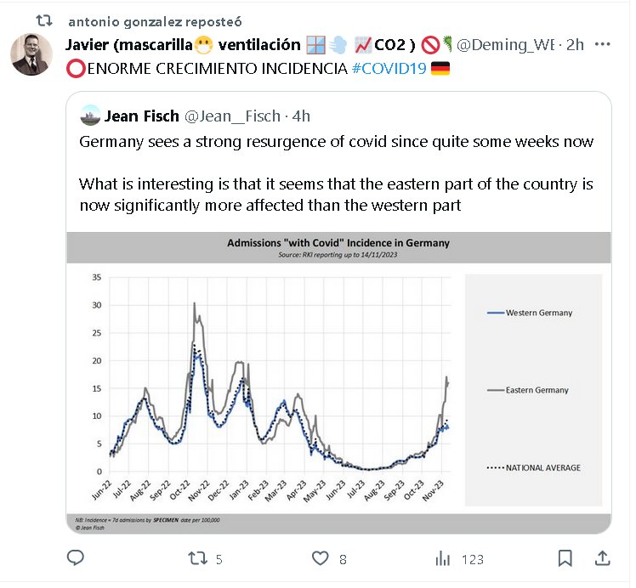Image resolution: width=636 pixels, height=588 pixels.
Task: Repost this tweet via retweet icon
Action: point(197,558)
